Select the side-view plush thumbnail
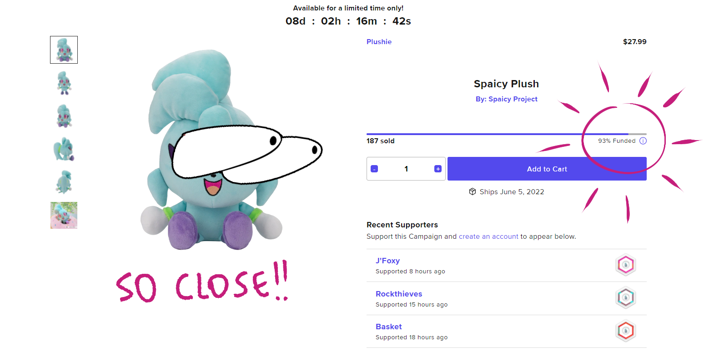 click(64, 149)
